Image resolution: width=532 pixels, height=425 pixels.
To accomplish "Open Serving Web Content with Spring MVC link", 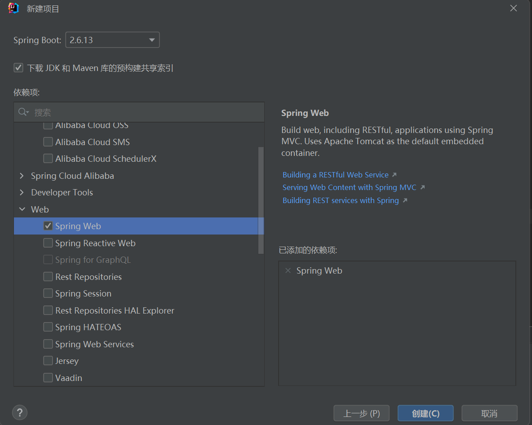I will tap(350, 187).
